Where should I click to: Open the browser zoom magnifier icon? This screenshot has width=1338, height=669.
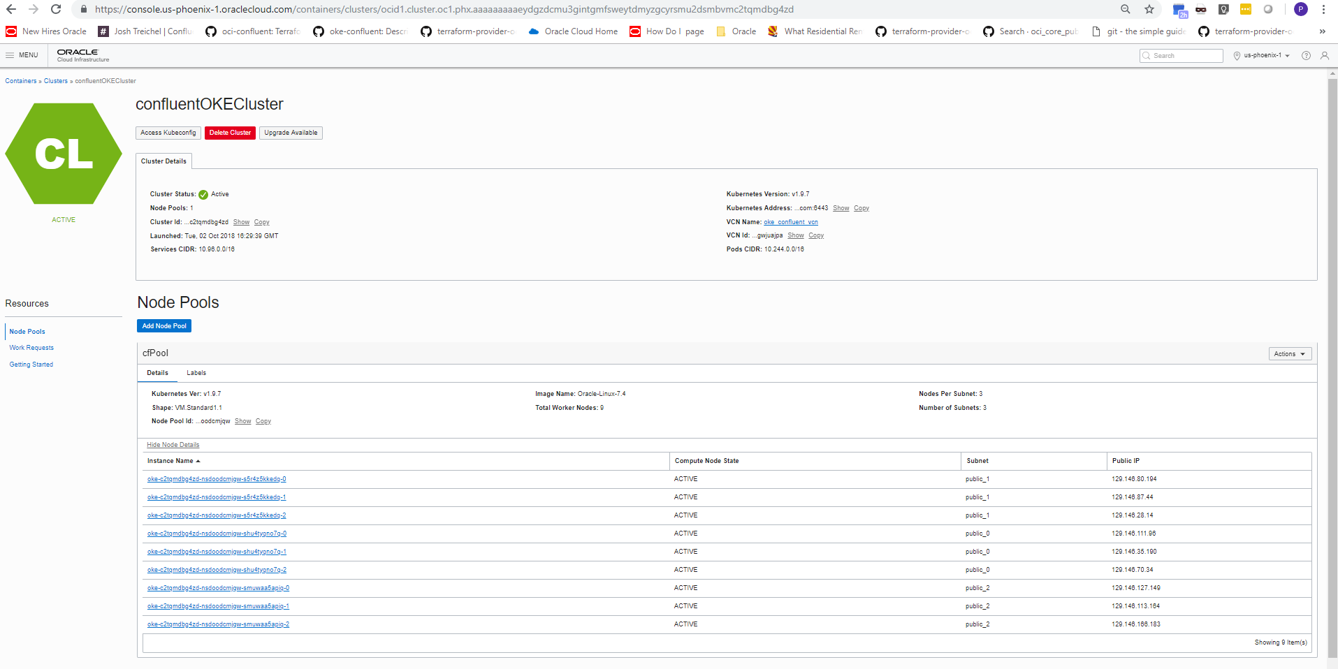point(1126,9)
